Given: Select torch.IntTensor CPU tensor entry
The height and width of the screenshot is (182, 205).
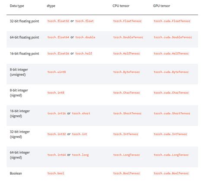Looking at the screenshot, I should point(126,134).
